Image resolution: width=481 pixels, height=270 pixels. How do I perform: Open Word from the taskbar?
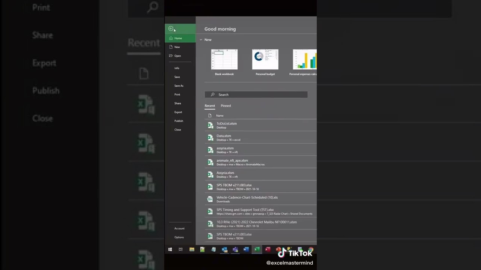click(x=246, y=249)
